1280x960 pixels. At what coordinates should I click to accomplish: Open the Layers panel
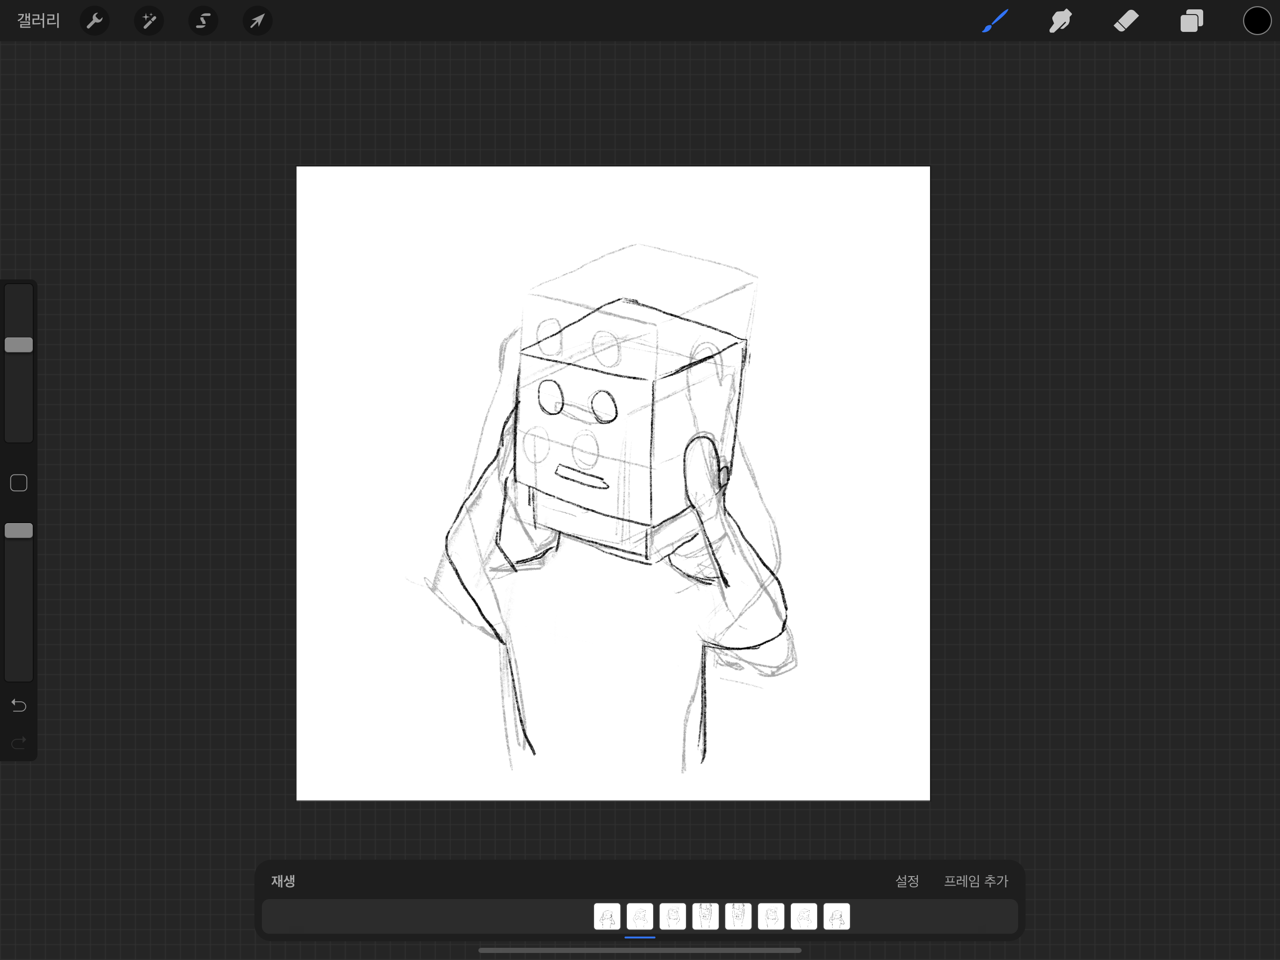1191,22
